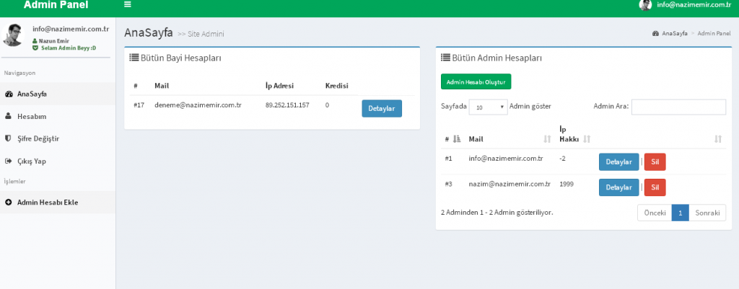
Task: Click Selam Admin Beyy :D status text
Action: (68, 48)
